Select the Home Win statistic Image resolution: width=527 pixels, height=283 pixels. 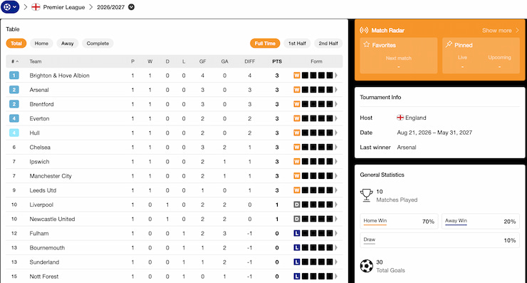tap(399, 222)
